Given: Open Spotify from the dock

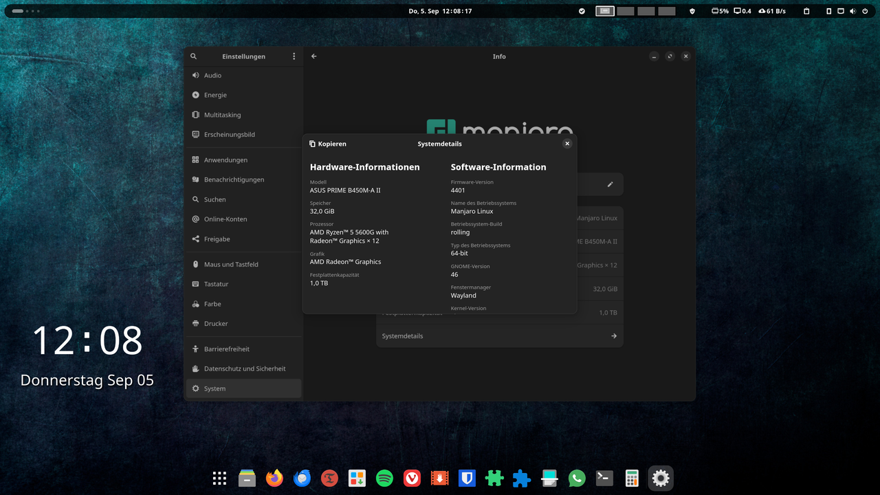Looking at the screenshot, I should tap(384, 478).
